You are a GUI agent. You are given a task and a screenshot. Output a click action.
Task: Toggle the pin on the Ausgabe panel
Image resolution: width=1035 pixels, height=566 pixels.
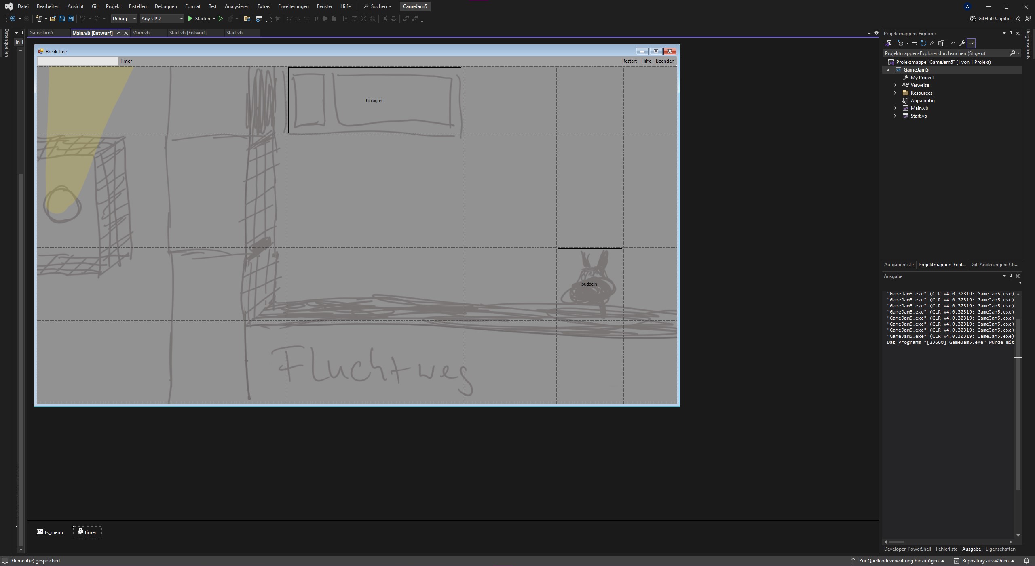click(x=1011, y=276)
